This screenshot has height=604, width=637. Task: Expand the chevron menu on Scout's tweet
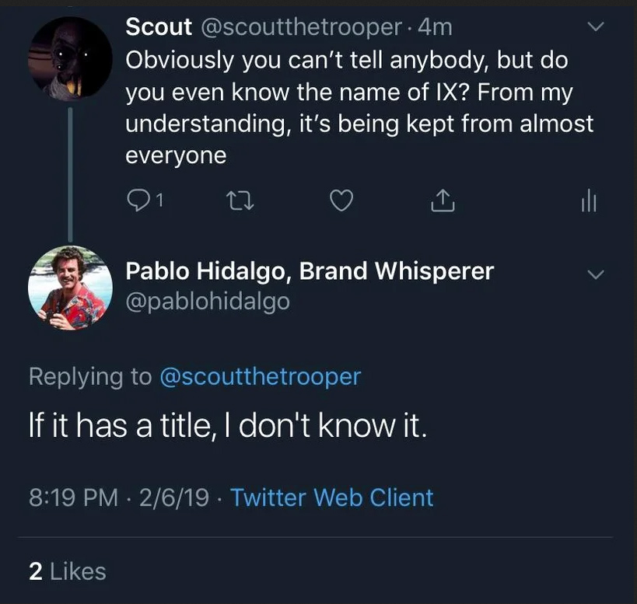(x=595, y=27)
